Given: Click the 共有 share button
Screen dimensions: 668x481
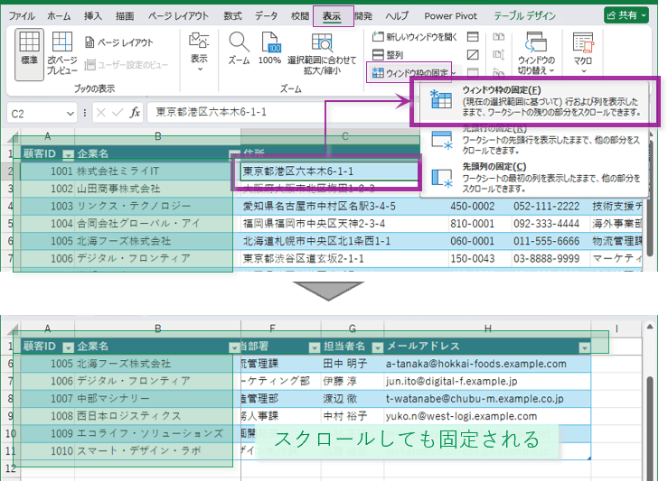Looking at the screenshot, I should tap(626, 15).
